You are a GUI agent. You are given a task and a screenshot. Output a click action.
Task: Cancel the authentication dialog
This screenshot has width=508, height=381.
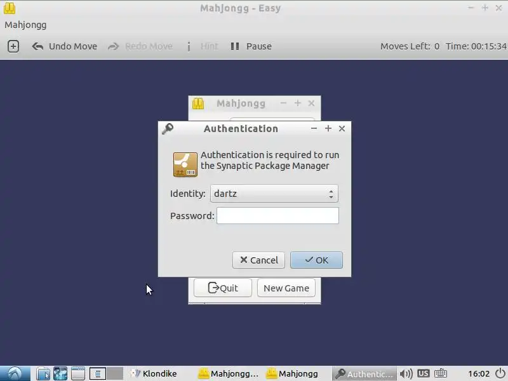tap(258, 260)
